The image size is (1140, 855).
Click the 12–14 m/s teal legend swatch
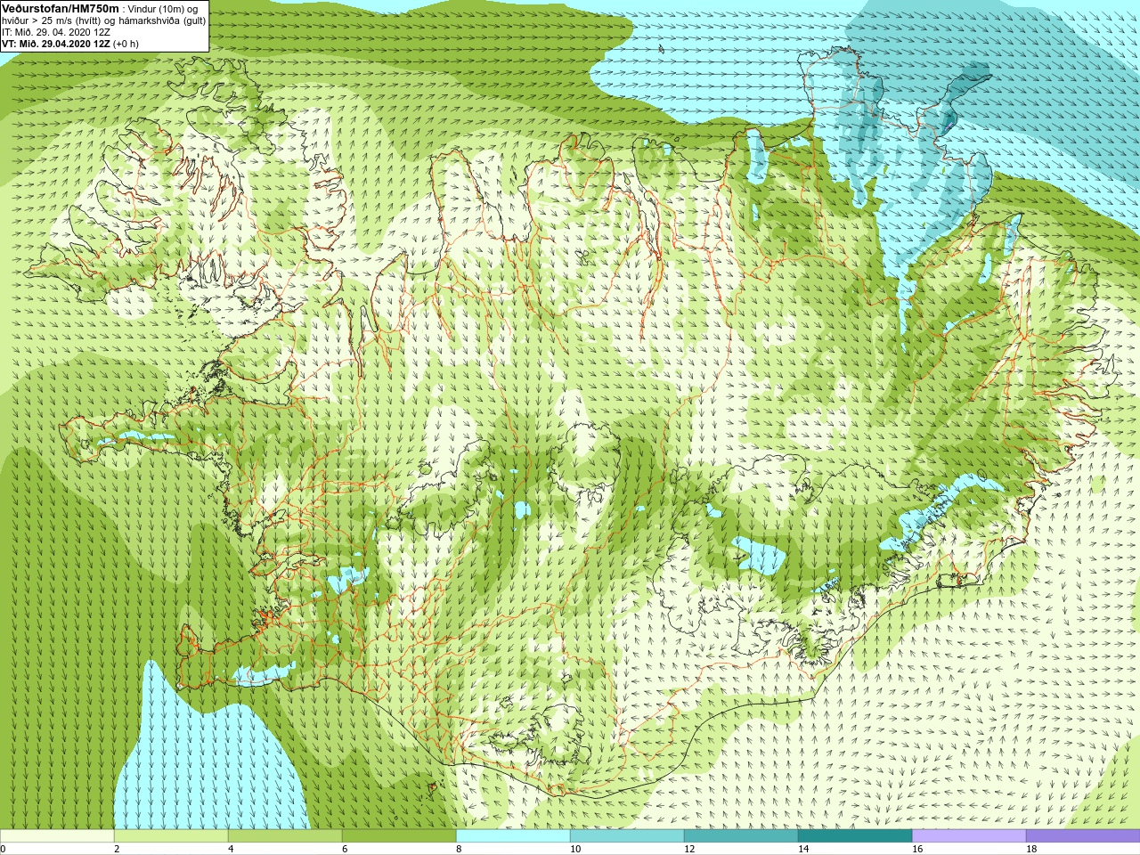[741, 836]
